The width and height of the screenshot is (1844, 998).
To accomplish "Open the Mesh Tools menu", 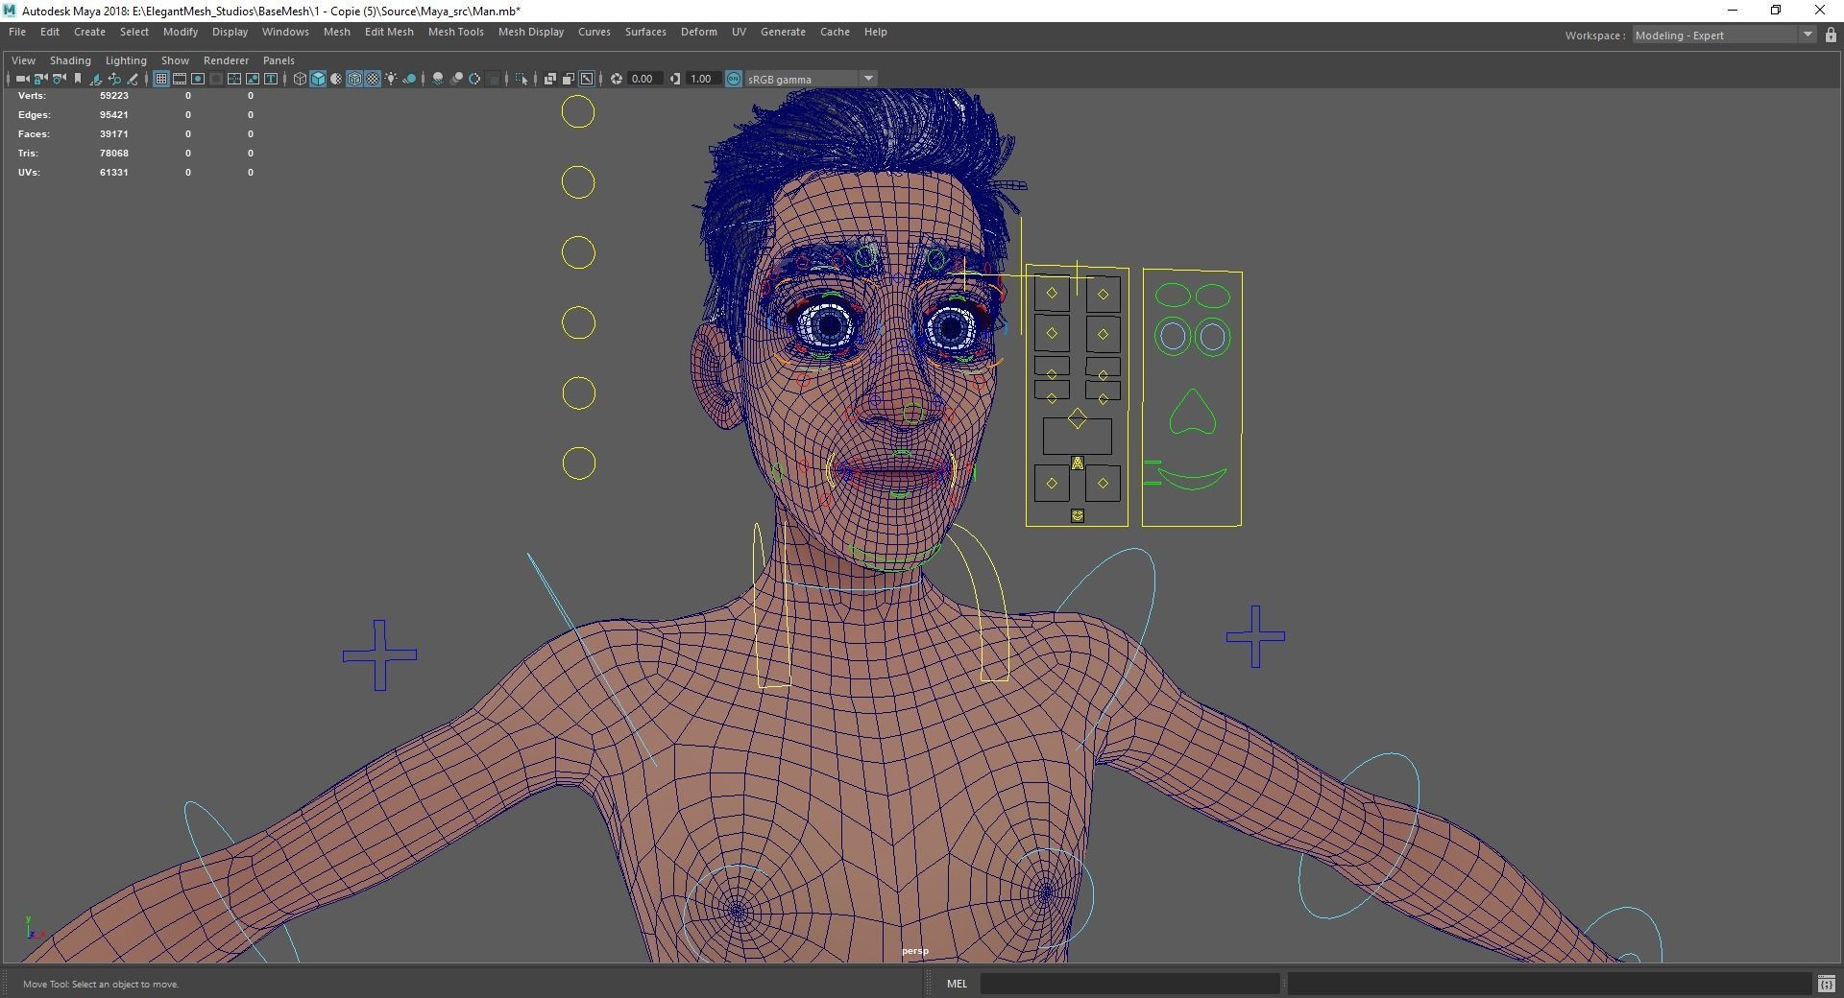I will (455, 32).
